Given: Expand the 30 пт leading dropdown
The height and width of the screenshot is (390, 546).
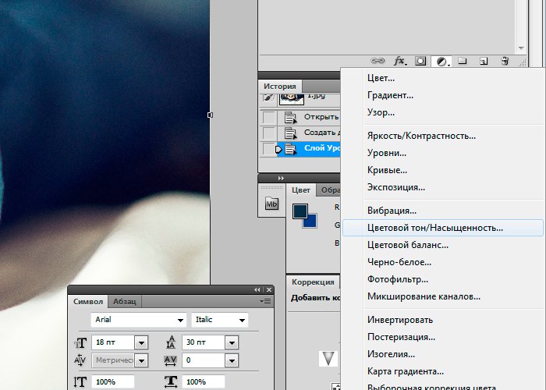Looking at the screenshot, I should (231, 342).
